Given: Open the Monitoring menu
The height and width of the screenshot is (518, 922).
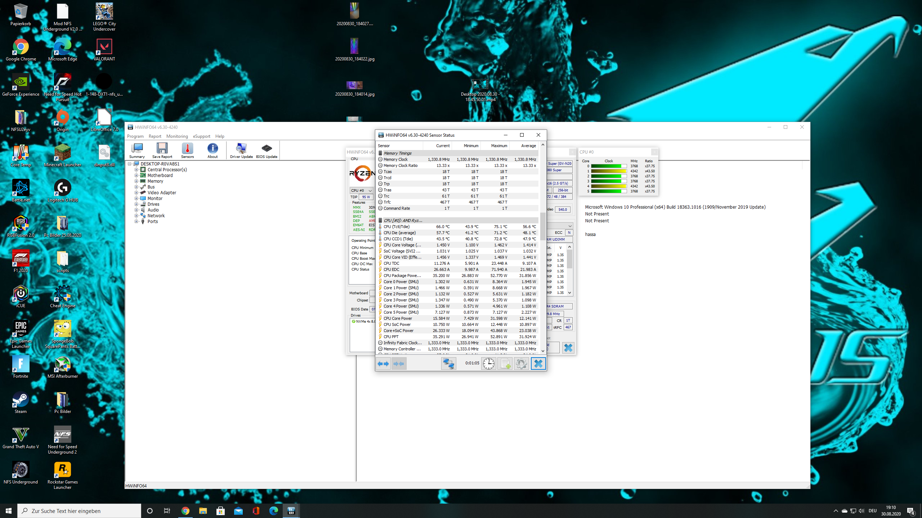Looking at the screenshot, I should 177,136.
